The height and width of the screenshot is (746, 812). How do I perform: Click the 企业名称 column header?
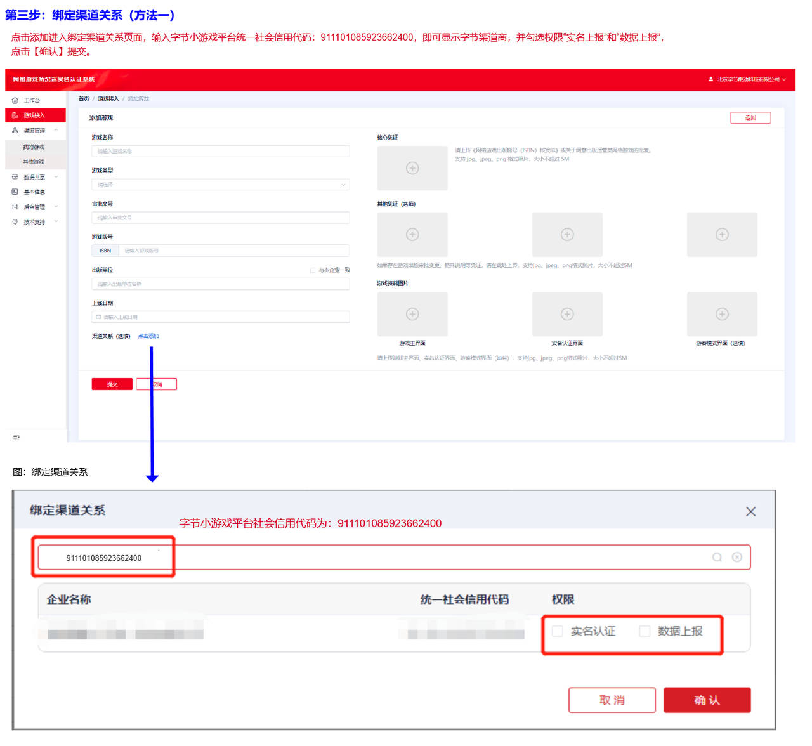69,599
